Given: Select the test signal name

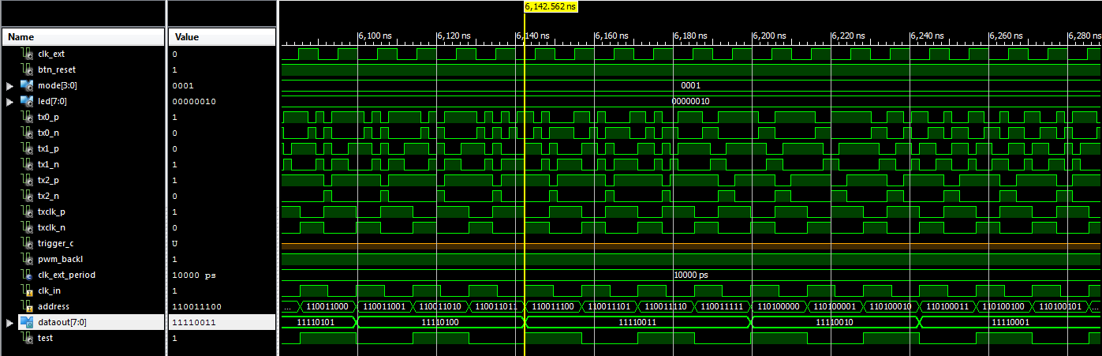Looking at the screenshot, I should click(46, 338).
